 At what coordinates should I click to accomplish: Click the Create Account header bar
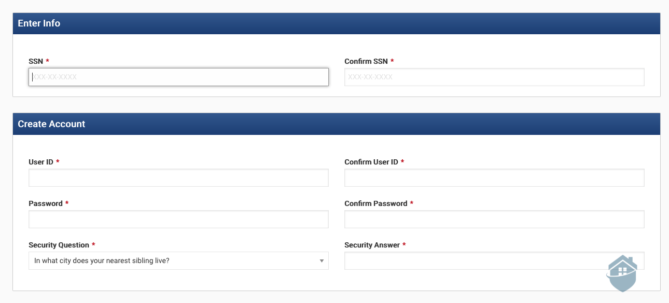click(x=335, y=124)
